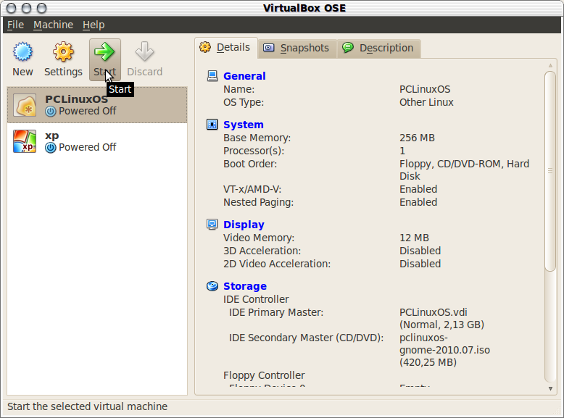
Task: Click the Boot Order label
Action: tap(250, 164)
